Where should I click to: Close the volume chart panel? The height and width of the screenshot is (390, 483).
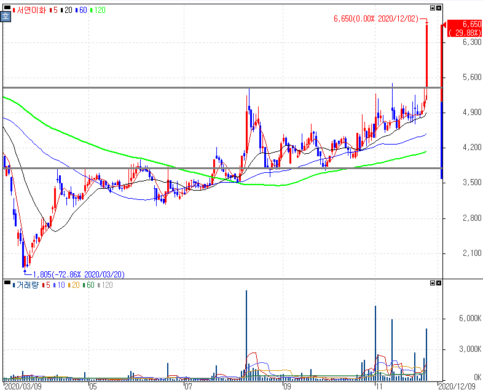(439, 283)
